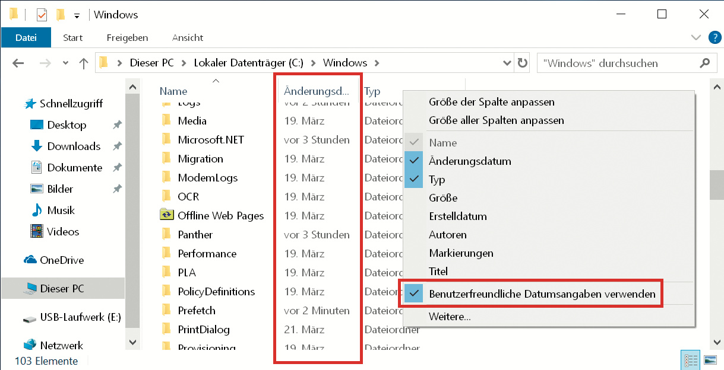Click the new folder icon in title bar

point(61,14)
